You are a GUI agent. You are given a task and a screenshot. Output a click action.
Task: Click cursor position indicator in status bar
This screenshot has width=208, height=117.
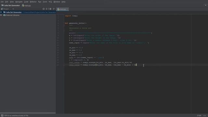point(199,116)
